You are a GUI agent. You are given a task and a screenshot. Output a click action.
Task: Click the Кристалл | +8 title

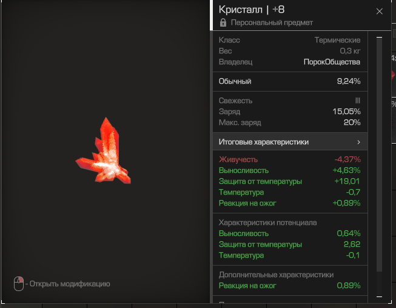[x=252, y=10]
